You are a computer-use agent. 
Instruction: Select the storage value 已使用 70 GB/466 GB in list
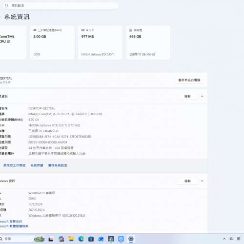43,131
